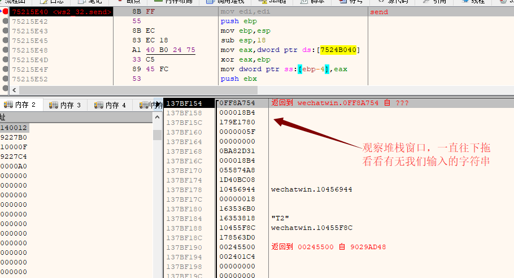This screenshot has height=278, width=514.
Task: Select 'mov dword ptr ss:[ebp-4],eax' instruction
Action: 284,69
